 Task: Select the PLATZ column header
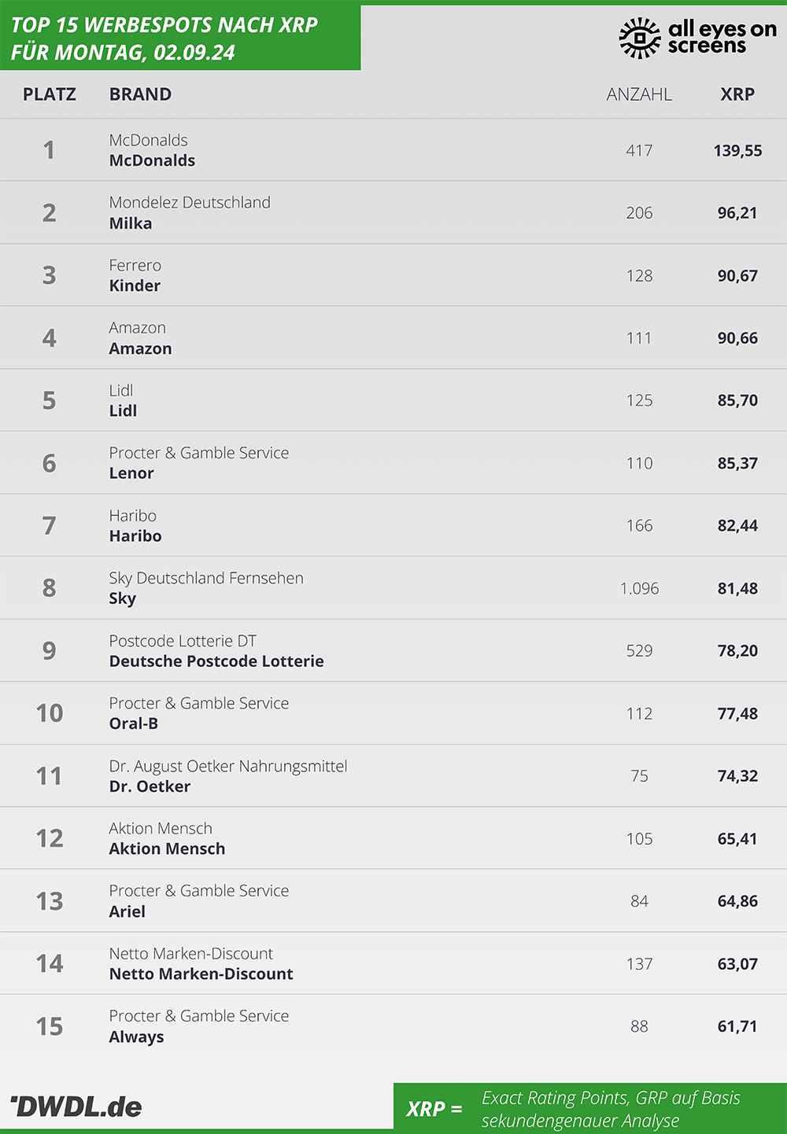pos(50,94)
